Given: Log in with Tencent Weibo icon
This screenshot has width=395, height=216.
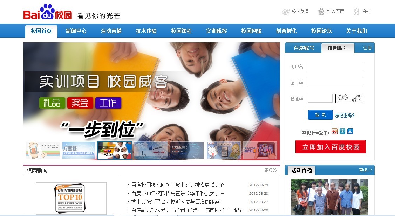Looking at the screenshot, I should (x=342, y=131).
